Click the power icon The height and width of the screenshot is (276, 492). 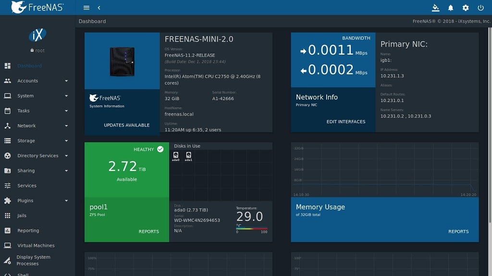[480, 8]
